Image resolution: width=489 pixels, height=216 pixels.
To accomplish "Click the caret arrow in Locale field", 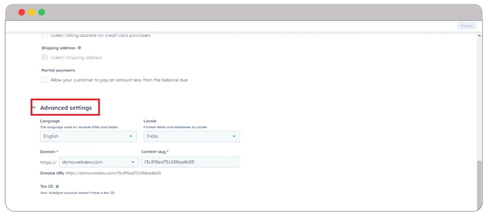I will click(x=234, y=136).
